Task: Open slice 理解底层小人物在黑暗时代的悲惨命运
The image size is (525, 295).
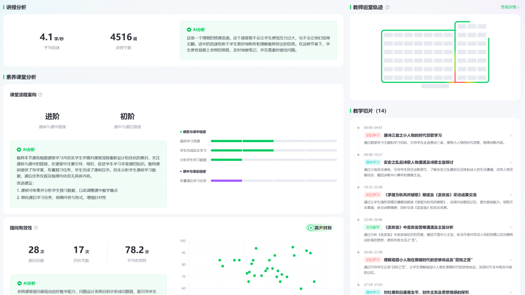Action: click(428, 260)
